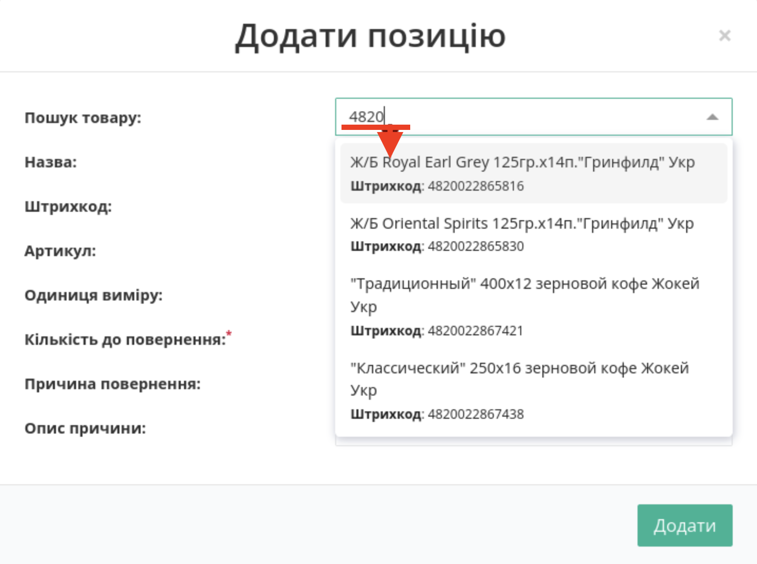
Task: Close the Додати позицію dialog
Action: coord(725,36)
